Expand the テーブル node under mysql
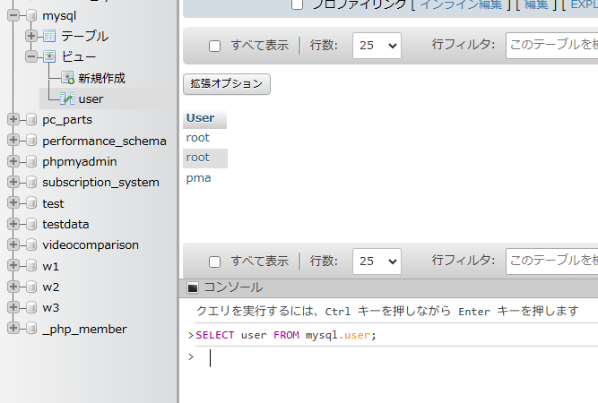 pos(31,36)
